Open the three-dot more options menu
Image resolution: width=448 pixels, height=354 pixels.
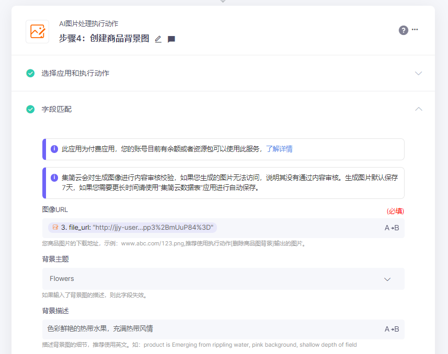(x=415, y=29)
